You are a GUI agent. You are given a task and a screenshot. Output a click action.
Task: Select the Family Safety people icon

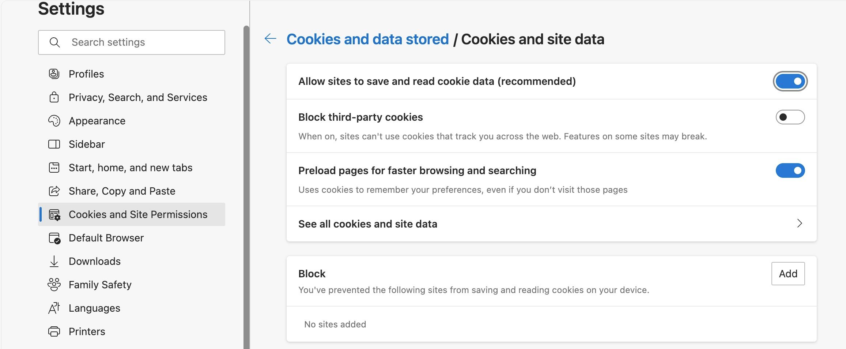(54, 285)
